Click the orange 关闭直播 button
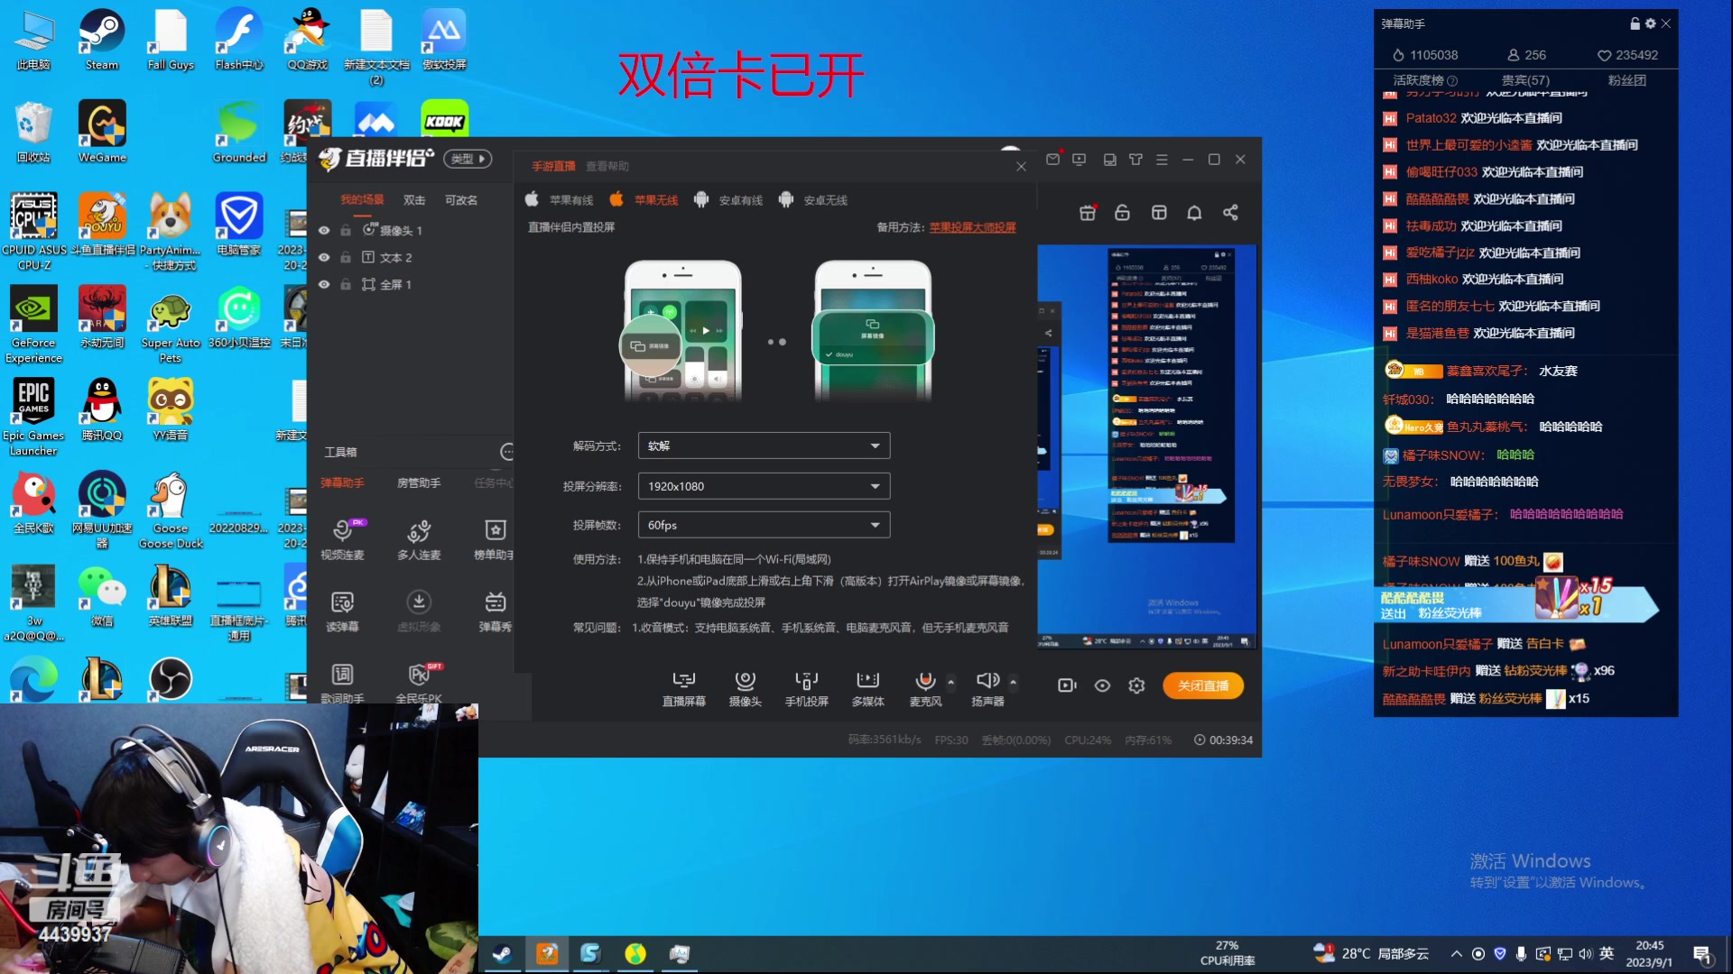Viewport: 1733px width, 974px height. tap(1202, 685)
